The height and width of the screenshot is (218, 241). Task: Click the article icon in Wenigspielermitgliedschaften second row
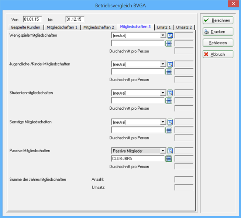[169, 43]
